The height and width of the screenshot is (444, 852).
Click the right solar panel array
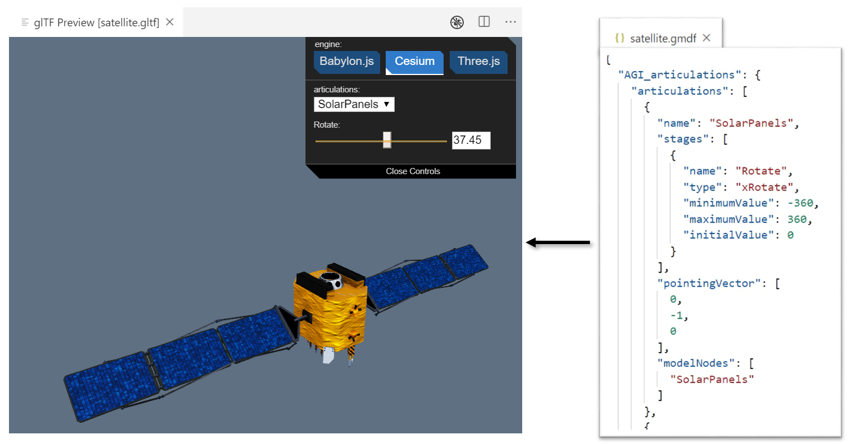(x=426, y=273)
